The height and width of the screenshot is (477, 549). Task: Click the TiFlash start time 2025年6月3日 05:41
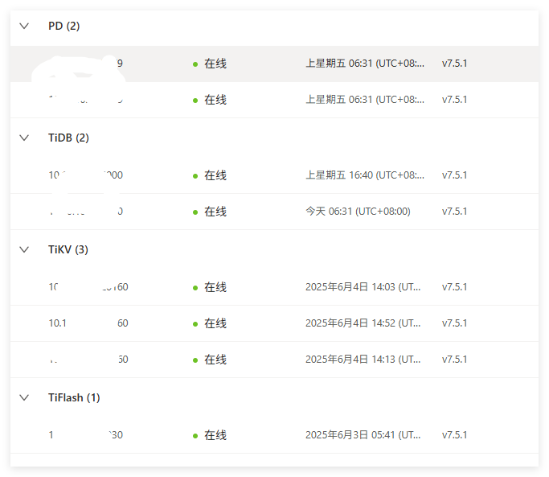(x=363, y=435)
